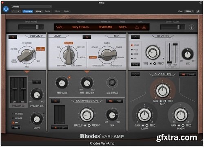204x147 pixels.
Task: Click the Global EQ High knob
Action: tap(181, 115)
